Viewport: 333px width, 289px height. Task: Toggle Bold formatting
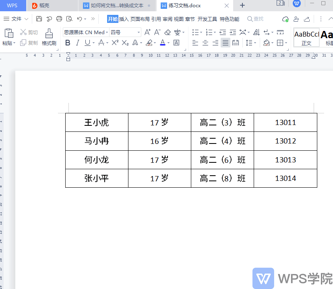pos(68,43)
